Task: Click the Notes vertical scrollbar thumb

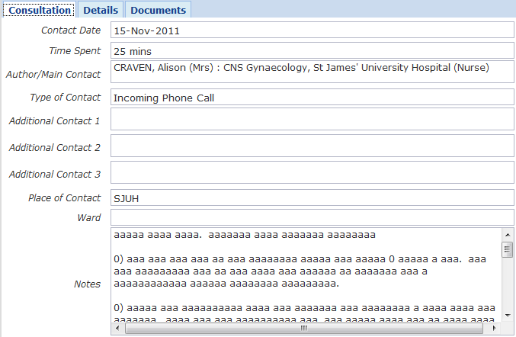Action: pyautogui.click(x=507, y=249)
